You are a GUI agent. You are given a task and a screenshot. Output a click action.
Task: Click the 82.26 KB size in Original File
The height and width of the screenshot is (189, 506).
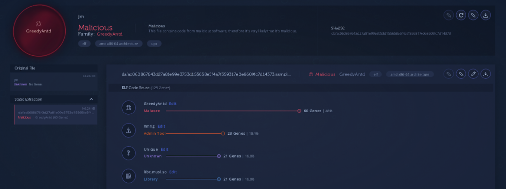pos(89,76)
